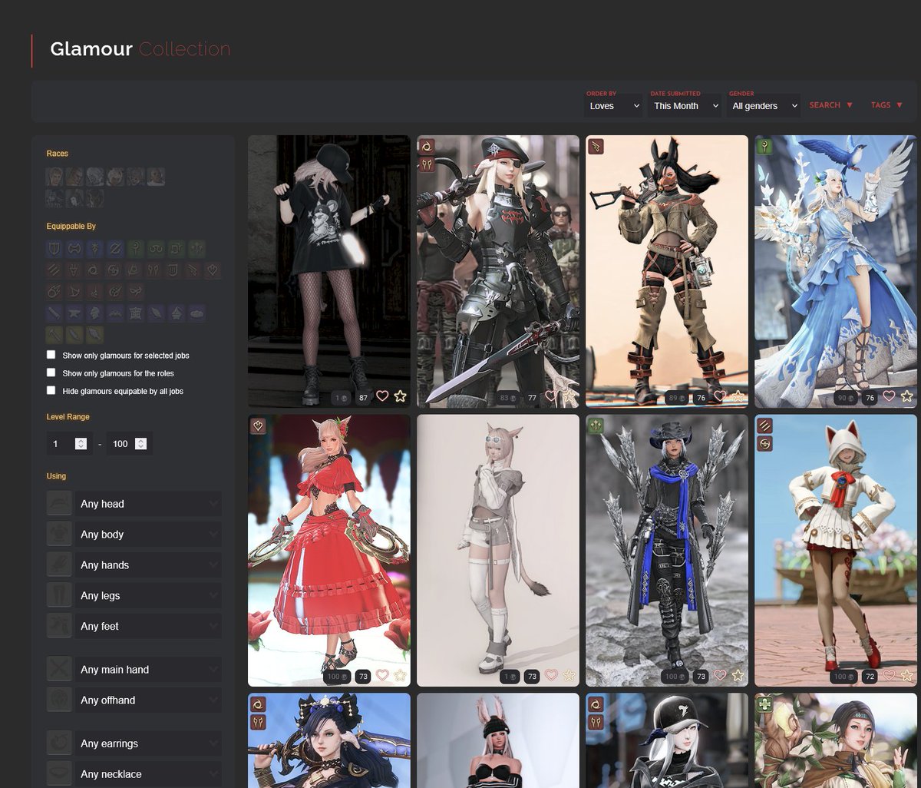Open the white fox hood glamour thumbnail
This screenshot has width=921, height=788.
point(836,551)
